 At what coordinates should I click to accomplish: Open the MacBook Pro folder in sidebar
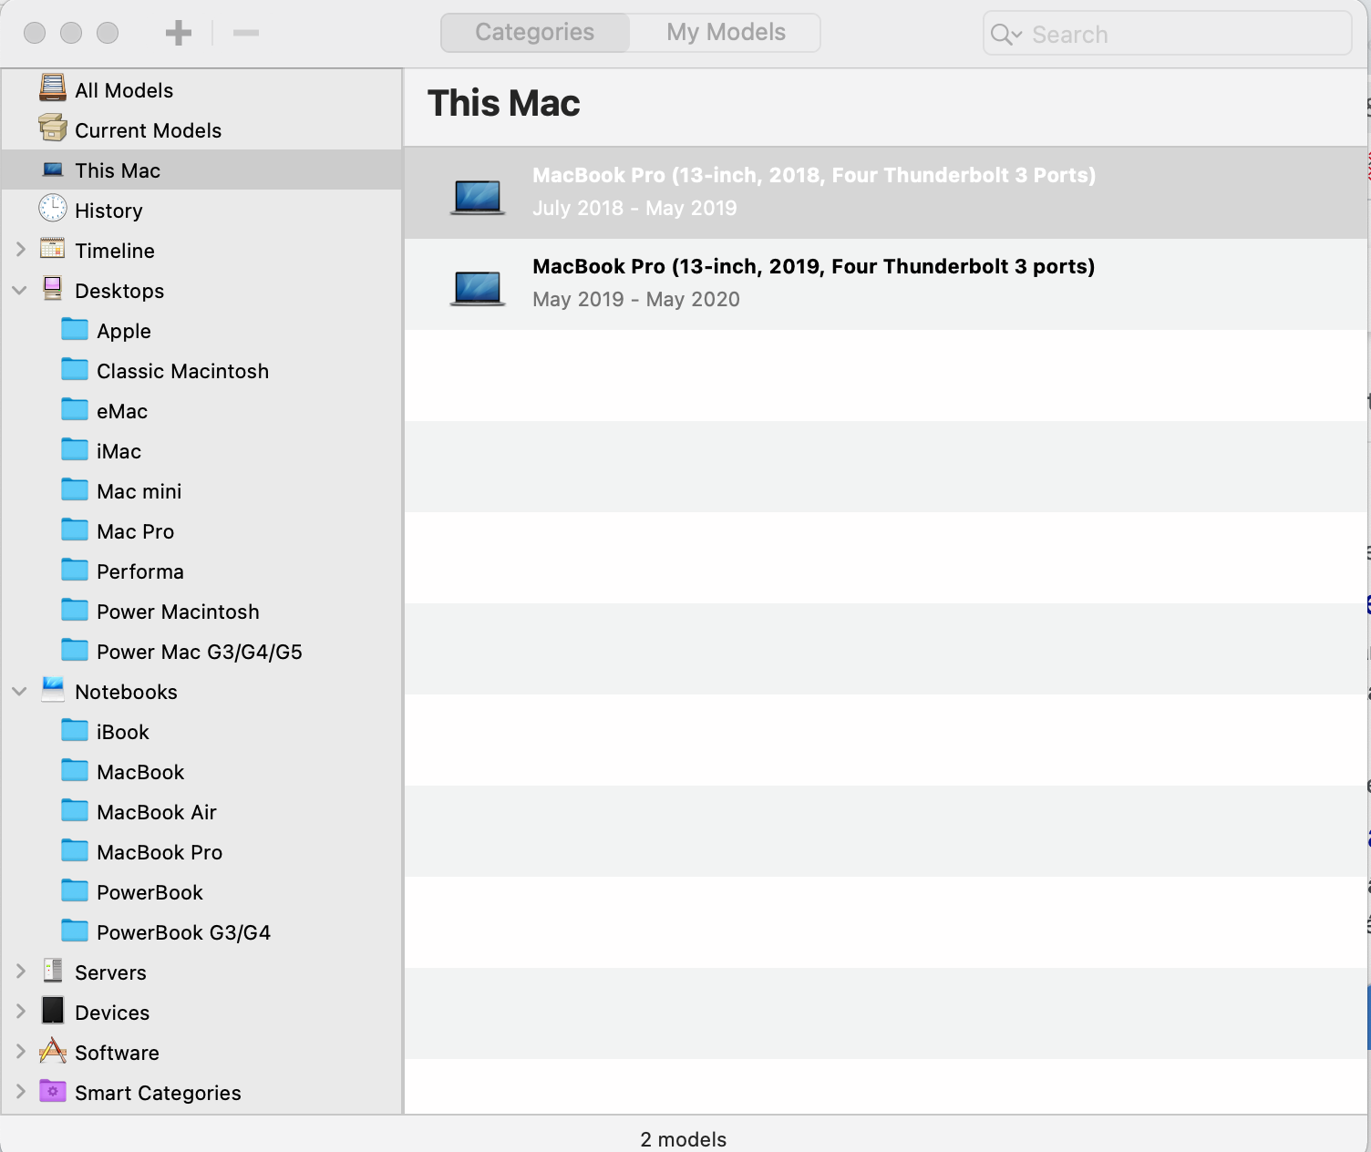click(x=159, y=852)
